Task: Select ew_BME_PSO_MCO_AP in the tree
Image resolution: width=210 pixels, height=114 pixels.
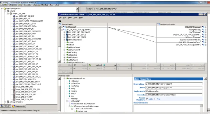Action: (x=25, y=44)
